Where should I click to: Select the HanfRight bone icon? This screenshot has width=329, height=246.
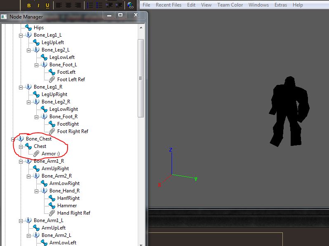click(52, 198)
